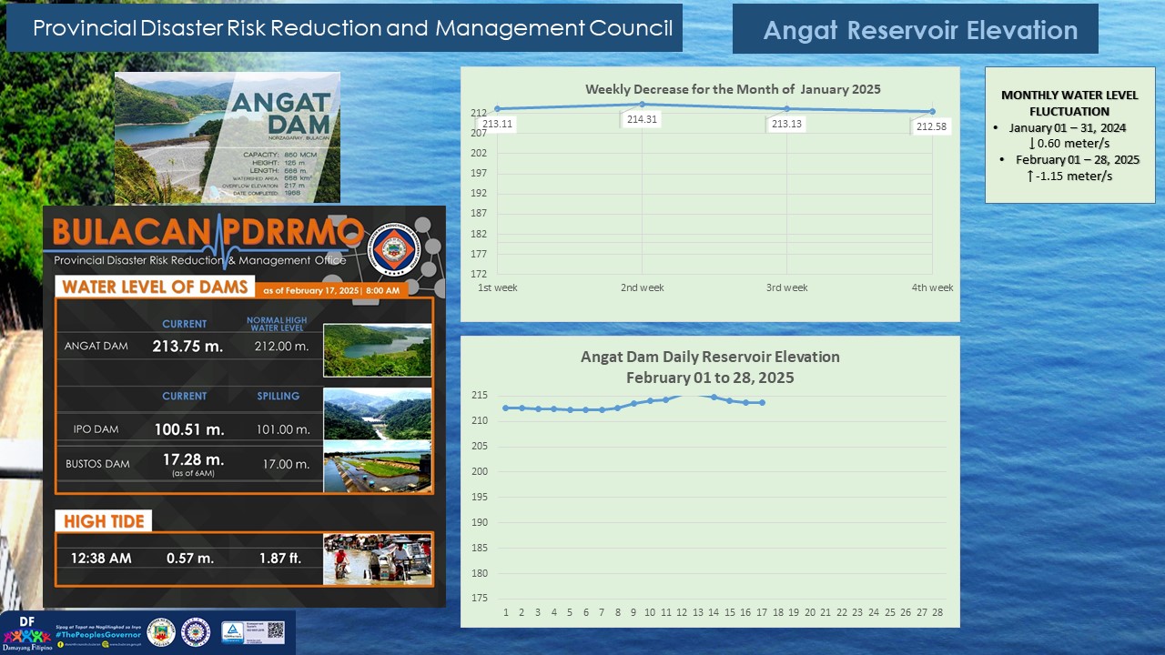Click the 212.58 data label on weekly chart
Image resolution: width=1165 pixels, height=655 pixels.
point(931,126)
